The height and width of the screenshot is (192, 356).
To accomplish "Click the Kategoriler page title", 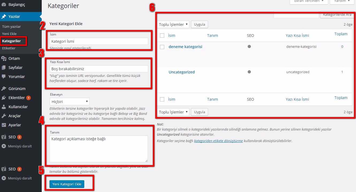I will (x=63, y=6).
